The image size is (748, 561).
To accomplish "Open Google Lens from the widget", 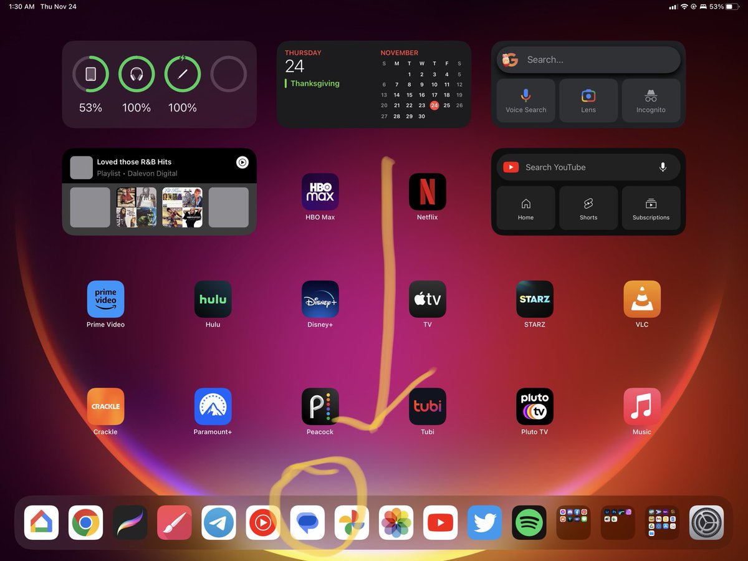I will [x=588, y=100].
